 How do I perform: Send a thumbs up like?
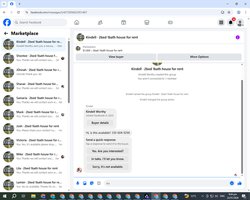click(239, 183)
